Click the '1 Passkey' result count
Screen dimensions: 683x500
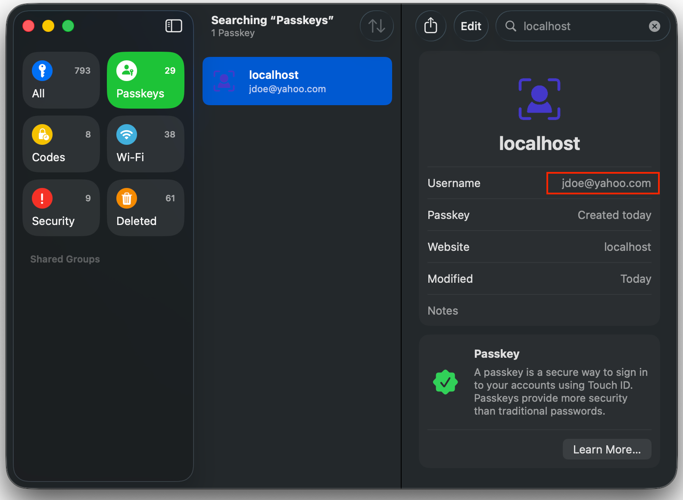(x=233, y=33)
